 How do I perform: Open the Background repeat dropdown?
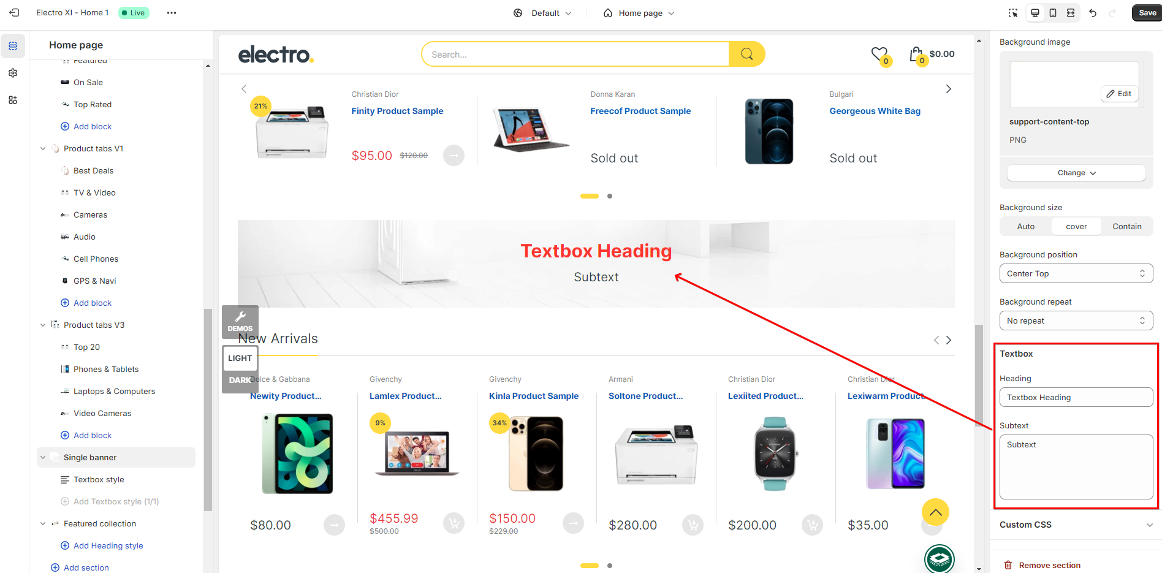coord(1076,321)
